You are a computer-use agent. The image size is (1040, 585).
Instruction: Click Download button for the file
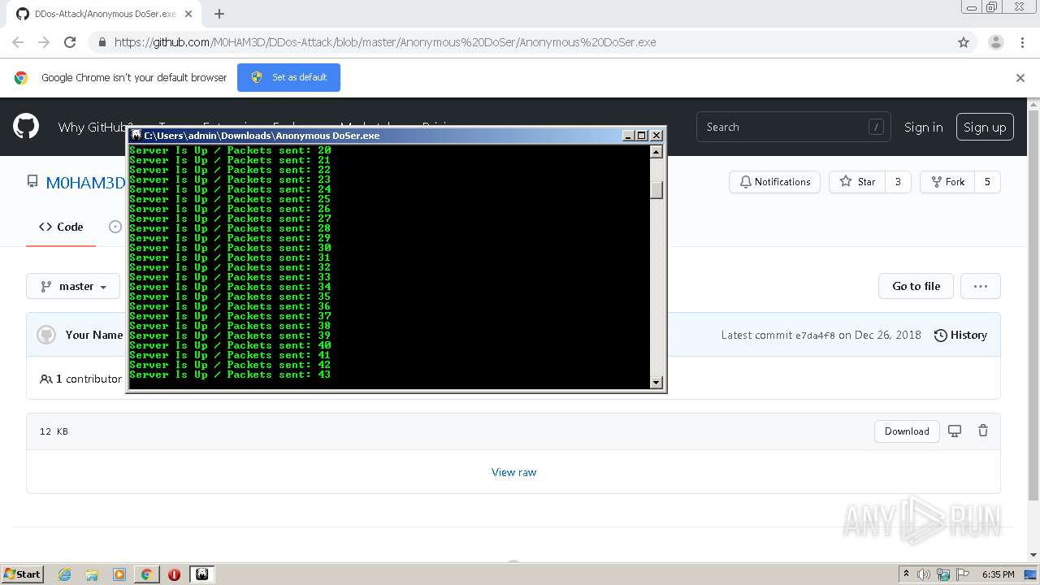coord(907,431)
